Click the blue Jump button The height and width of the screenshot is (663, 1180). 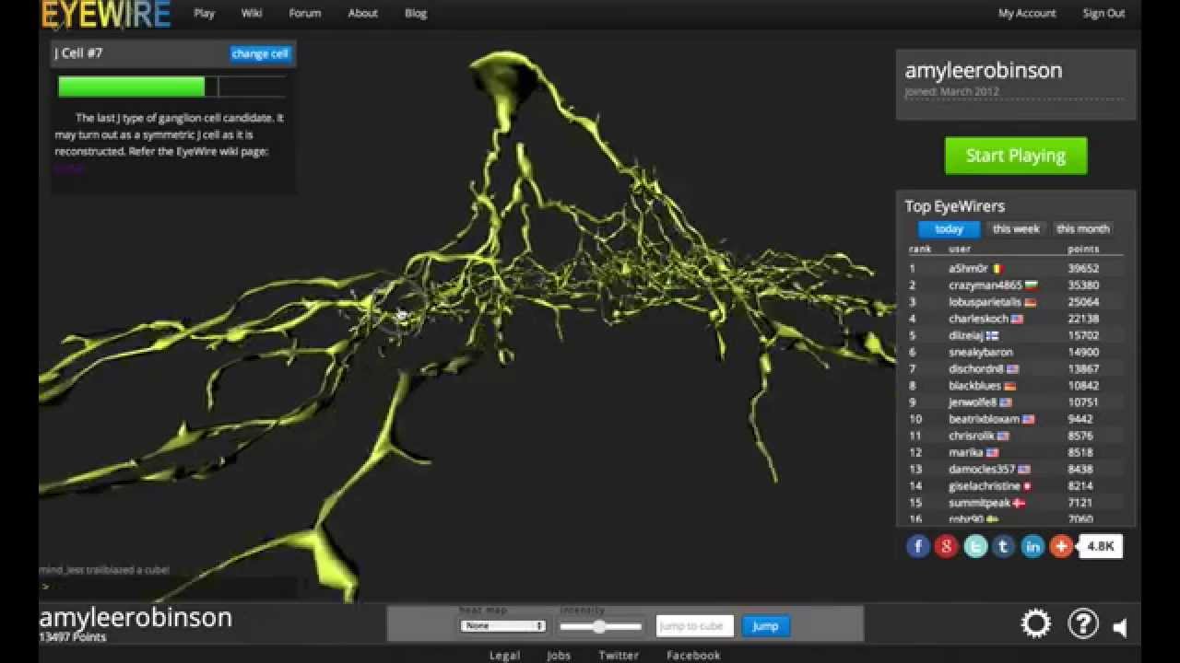pyautogui.click(x=765, y=626)
